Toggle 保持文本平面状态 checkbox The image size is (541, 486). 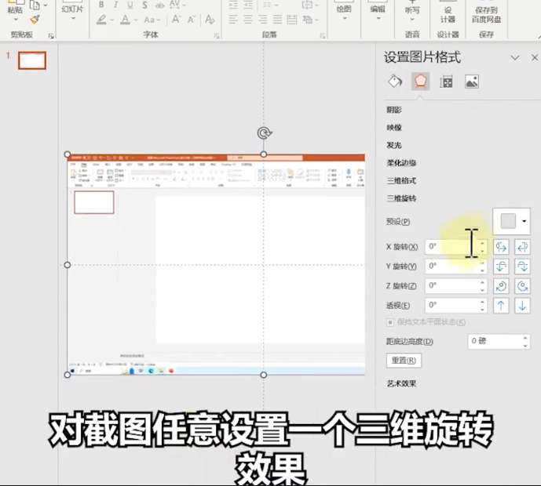pyautogui.click(x=390, y=322)
